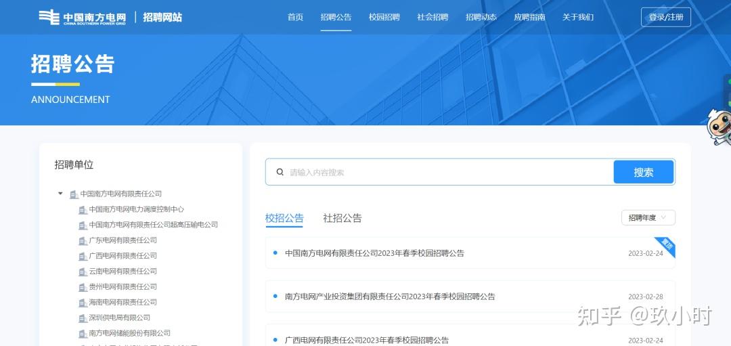Click the search magnifier icon
Screen dimensions: 731x346
pyautogui.click(x=280, y=172)
